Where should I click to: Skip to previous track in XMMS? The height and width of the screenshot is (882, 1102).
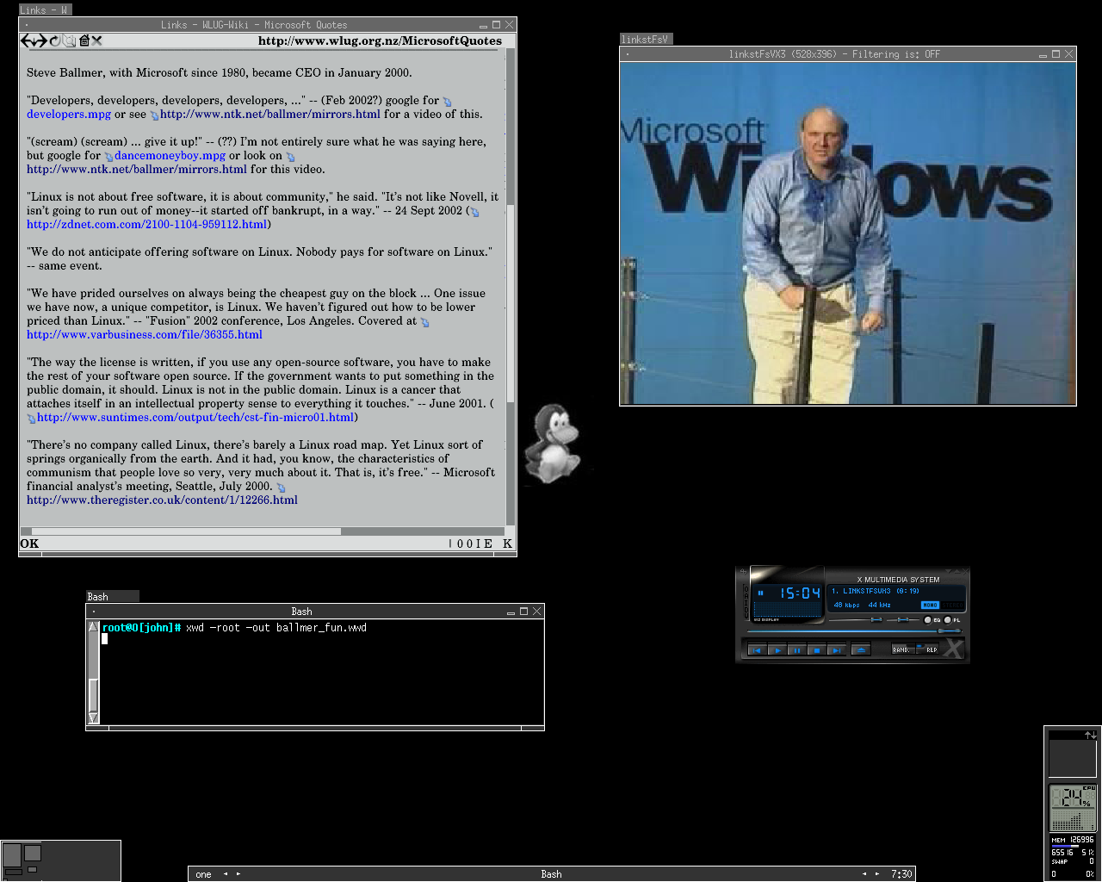758,650
